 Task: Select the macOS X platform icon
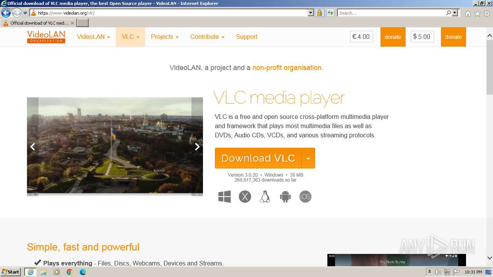tap(245, 197)
